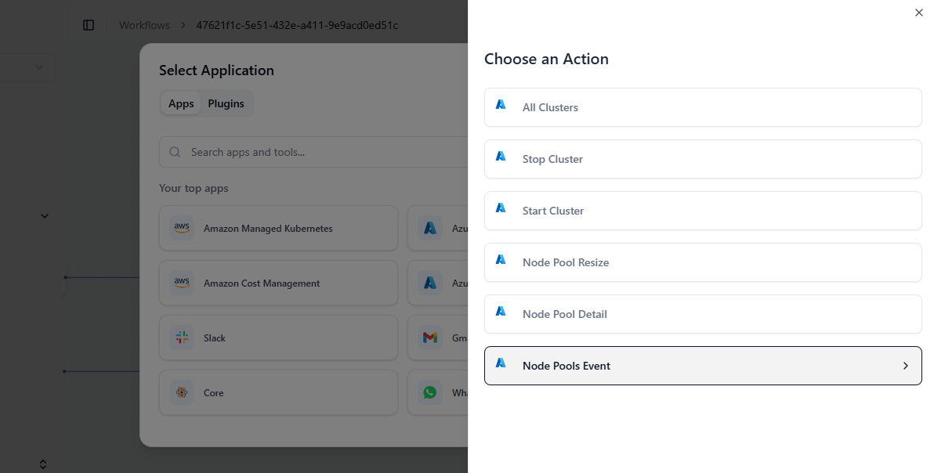934x473 pixels.
Task: Open the dropdown at top-left of canvas
Action: (x=38, y=67)
